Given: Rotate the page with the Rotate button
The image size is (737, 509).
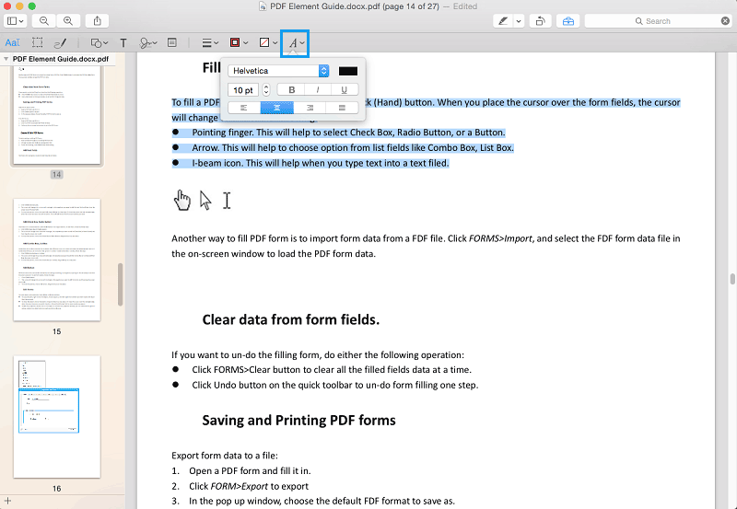Looking at the screenshot, I should point(541,21).
